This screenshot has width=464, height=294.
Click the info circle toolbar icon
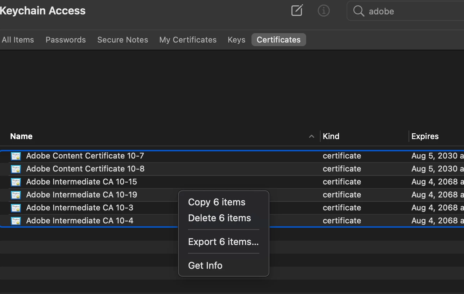[x=324, y=11]
